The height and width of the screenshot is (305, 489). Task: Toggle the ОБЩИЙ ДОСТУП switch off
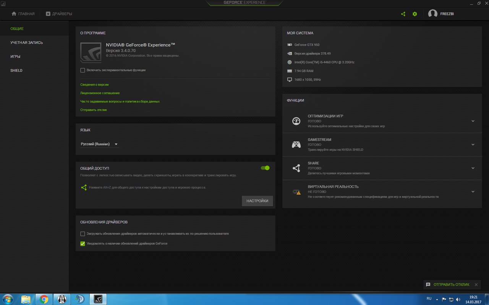[x=265, y=168]
